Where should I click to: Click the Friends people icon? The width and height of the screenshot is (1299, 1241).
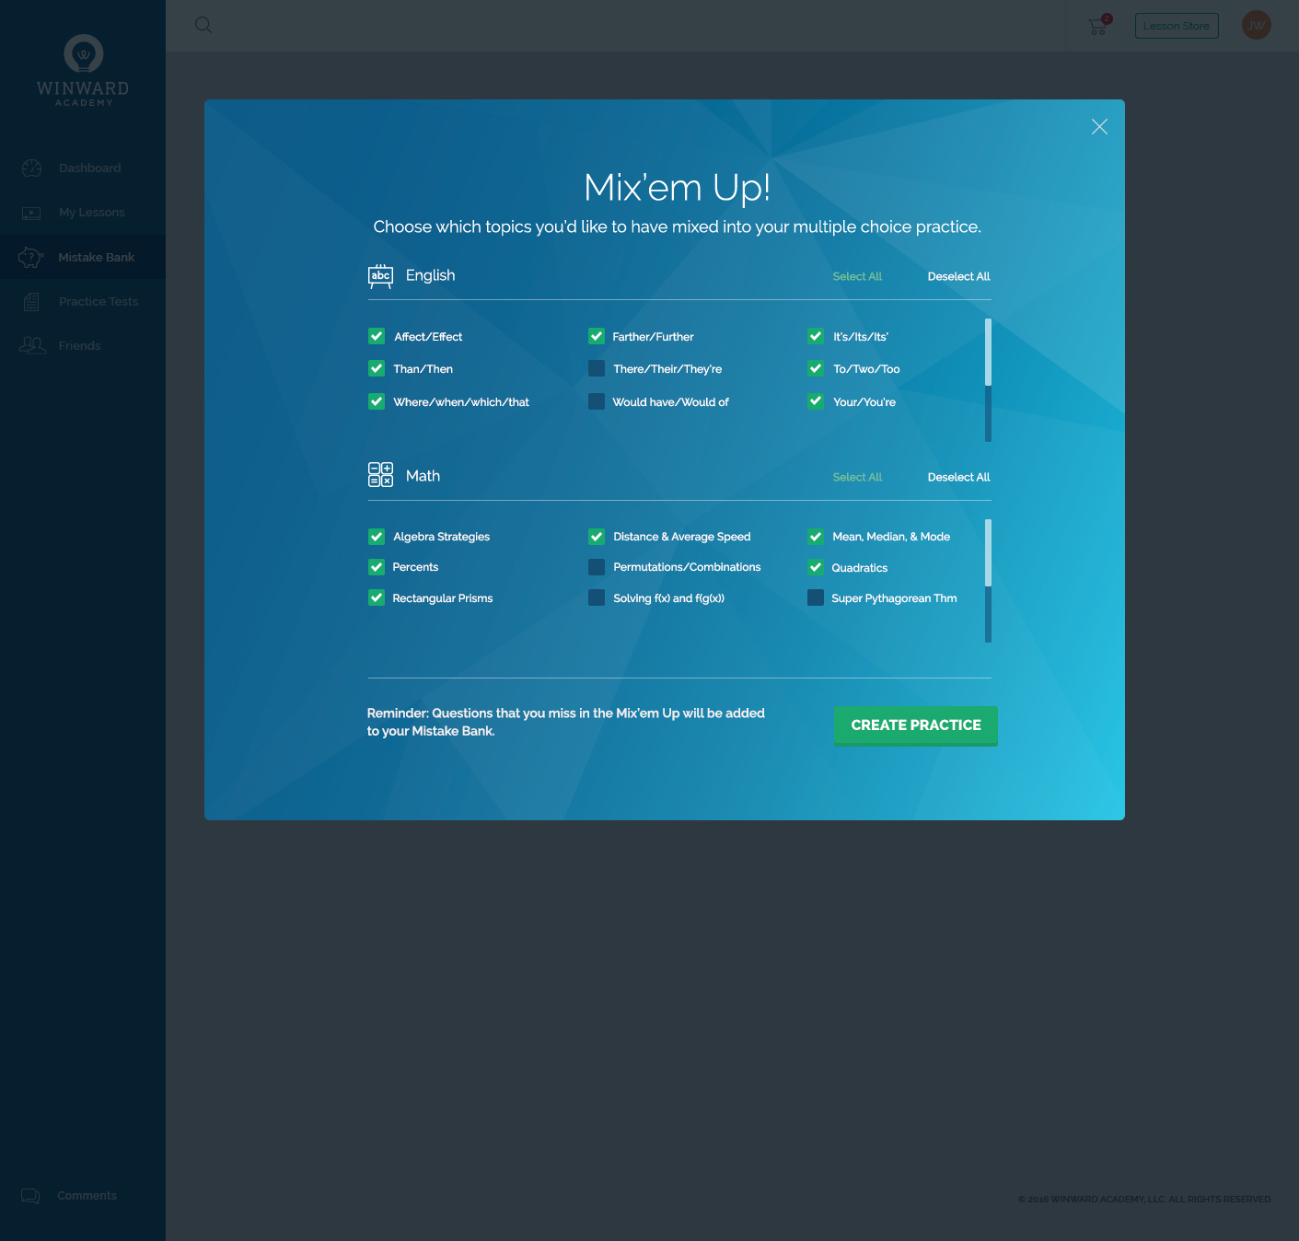[32, 345]
